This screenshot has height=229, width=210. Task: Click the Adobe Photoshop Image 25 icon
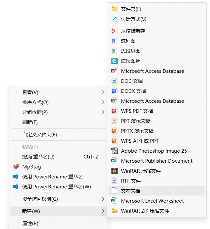coord(115,151)
